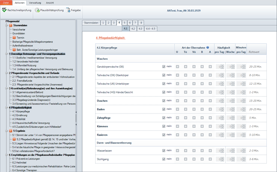Run the Rechtschreibprüfung spell check
The image size is (277, 172).
tap(17, 10)
